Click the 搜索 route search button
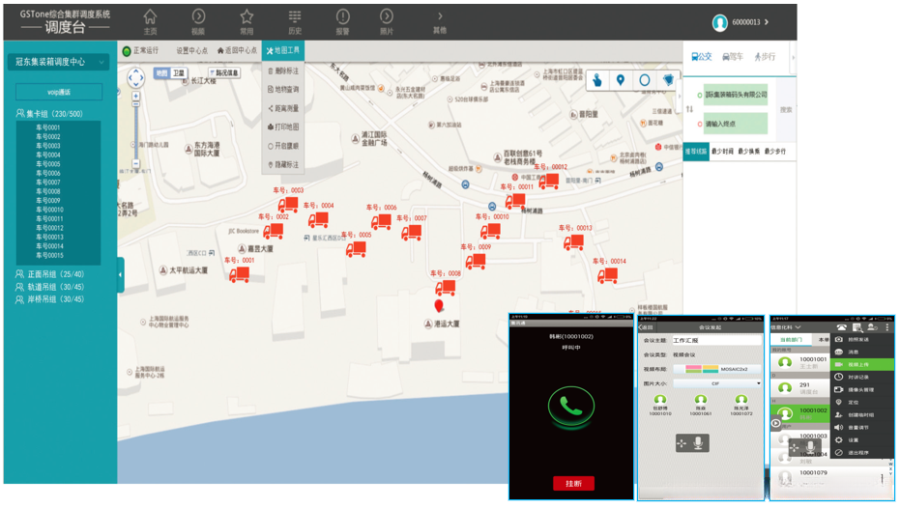Image resolution: width=900 pixels, height=508 pixels. point(786,109)
